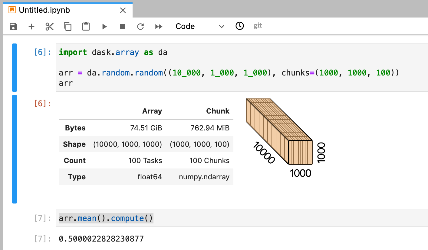Cut the selected cell using the scissors icon
Screen dimensions: 428x250
click(49, 27)
